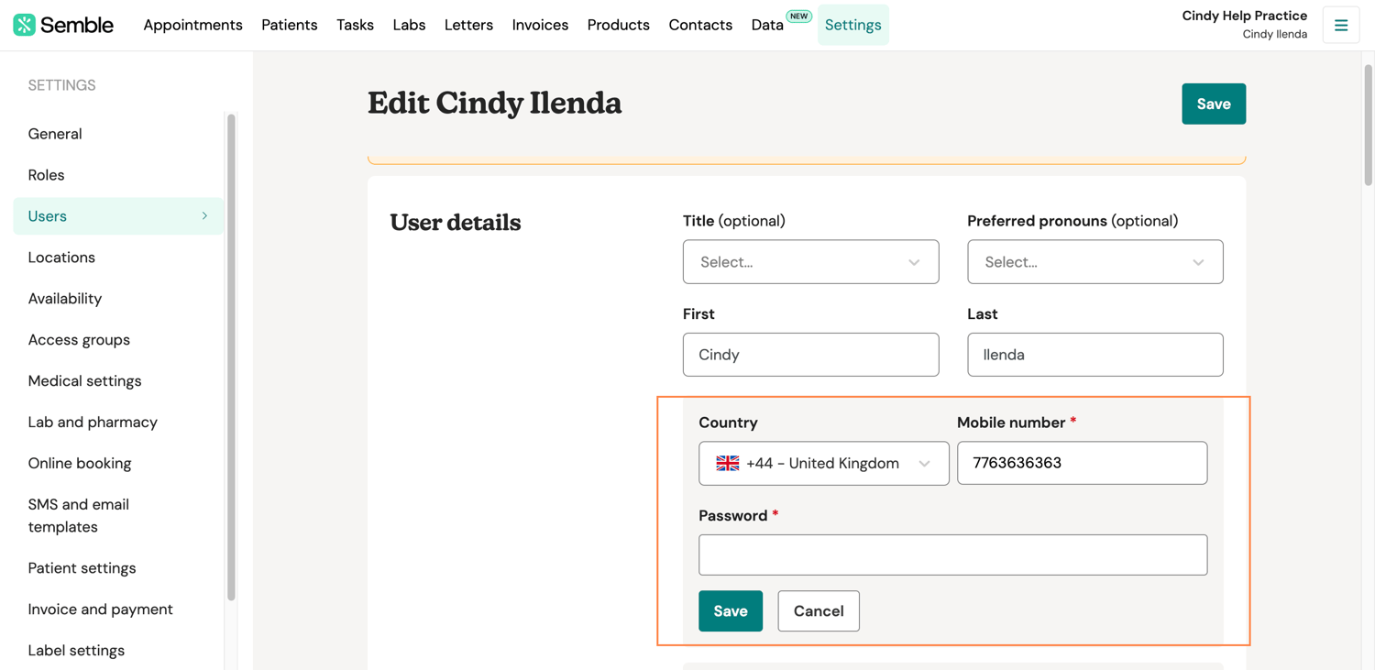
Task: Open the Data section marked NEW
Action: [x=767, y=25]
